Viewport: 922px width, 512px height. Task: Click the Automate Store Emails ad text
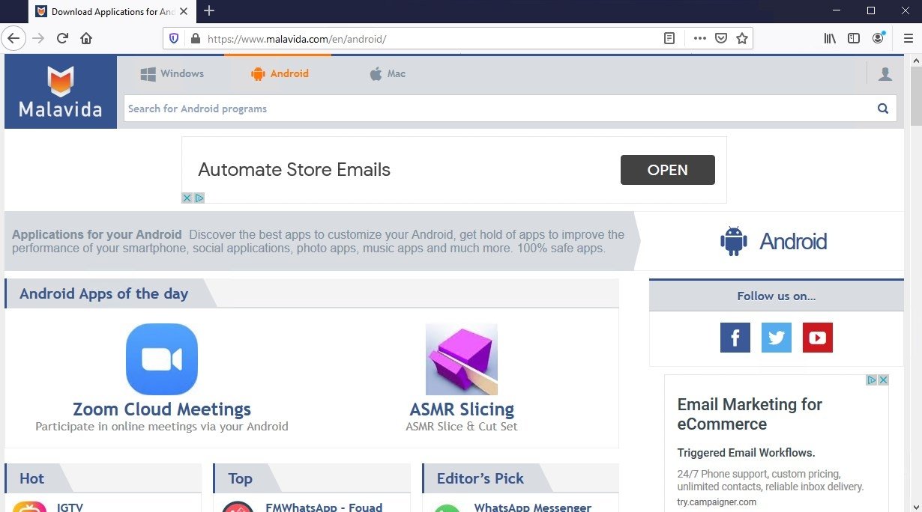coord(294,169)
